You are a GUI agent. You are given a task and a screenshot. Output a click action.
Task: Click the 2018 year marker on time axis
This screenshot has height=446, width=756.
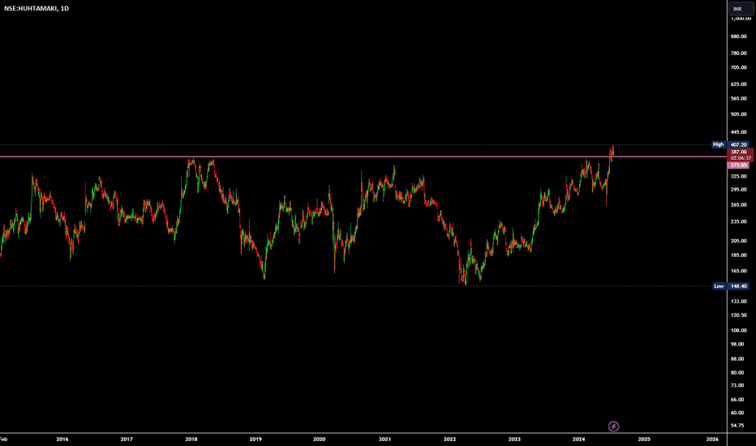tap(191, 440)
